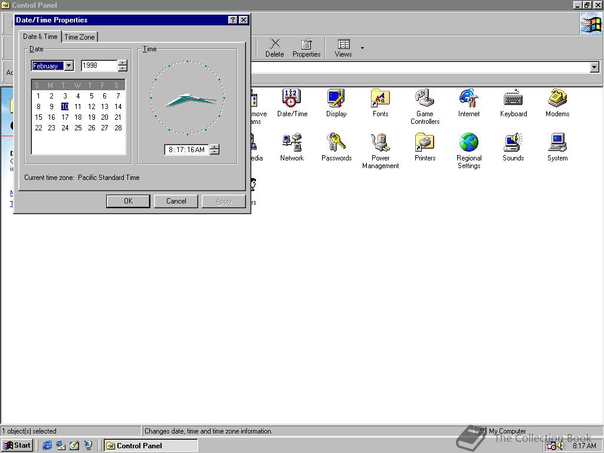Screen dimensions: 604x453
Task: Select the Date & Time tab
Action: (x=40, y=37)
